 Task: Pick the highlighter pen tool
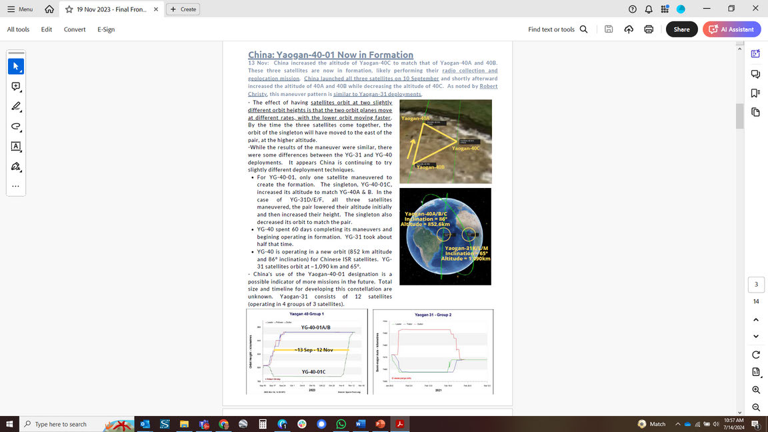click(x=16, y=106)
